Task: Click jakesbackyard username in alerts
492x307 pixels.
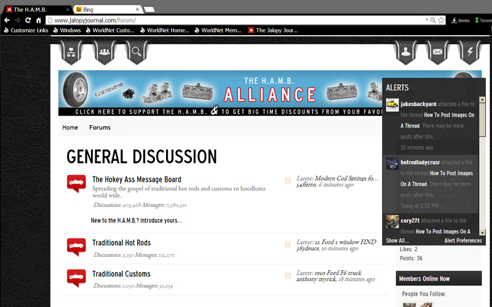Action: click(418, 104)
